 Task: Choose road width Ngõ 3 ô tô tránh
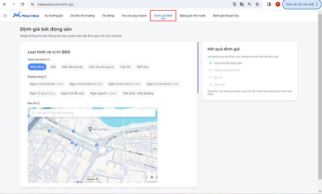[125, 84]
